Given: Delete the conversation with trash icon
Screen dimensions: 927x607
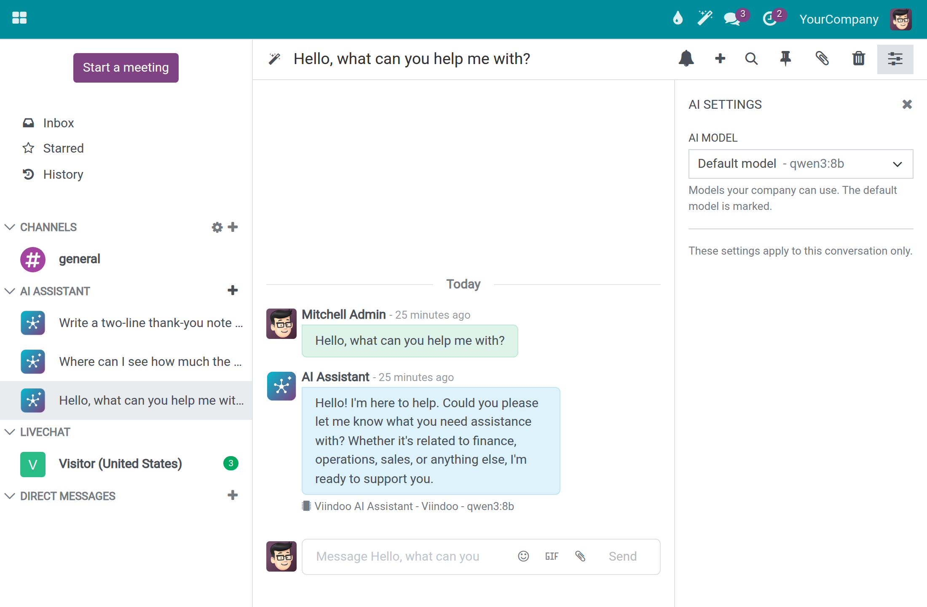Looking at the screenshot, I should (x=858, y=59).
